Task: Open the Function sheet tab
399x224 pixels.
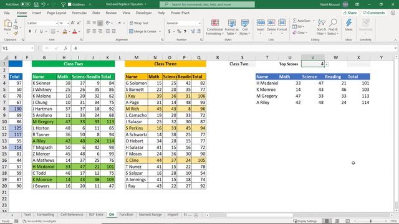Action: tap(126, 215)
